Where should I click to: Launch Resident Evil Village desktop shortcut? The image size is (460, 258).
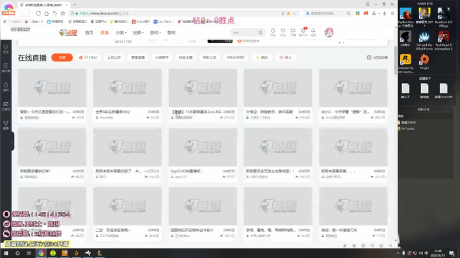click(x=443, y=17)
